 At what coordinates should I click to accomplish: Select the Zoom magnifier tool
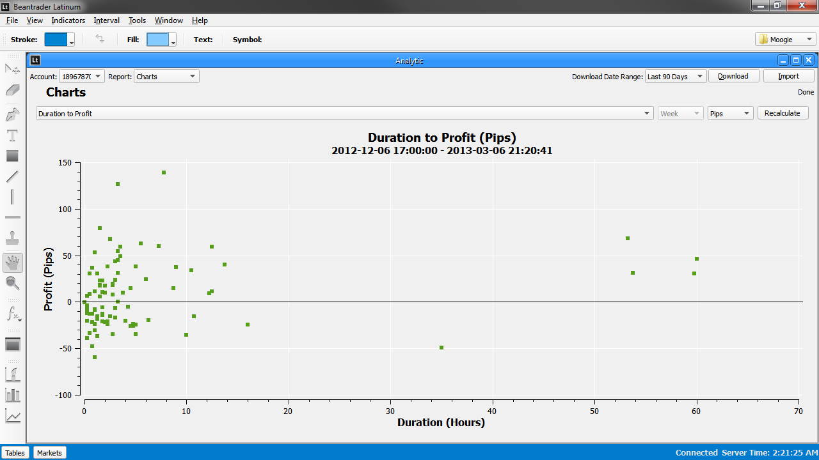point(13,283)
